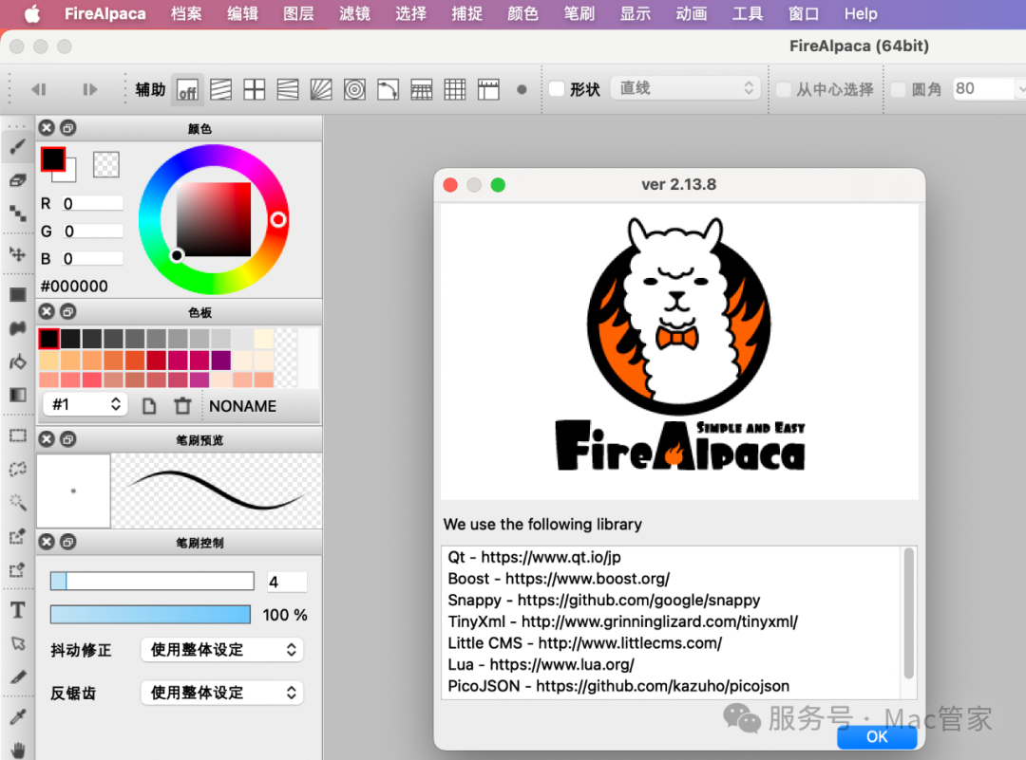Click the #000000 hex color value
Viewport: 1026px width, 760px height.
click(74, 287)
